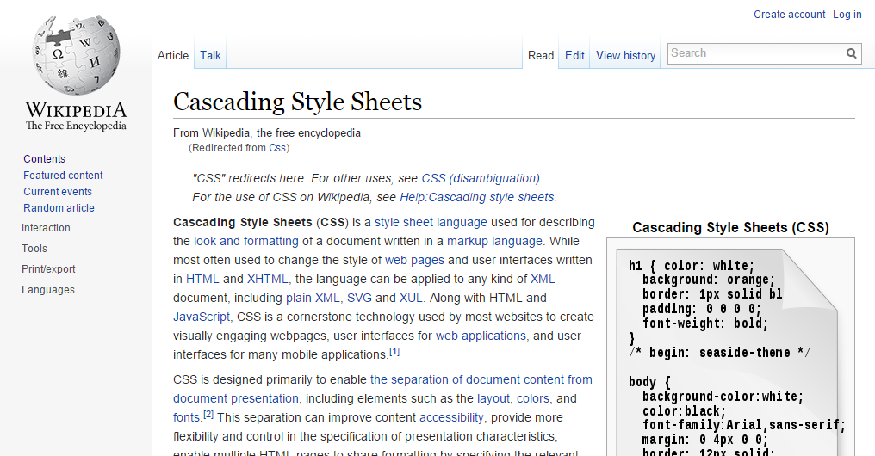The image size is (875, 456).
Task: Click 'From Wikipedia, the free encyclopedia' tagline
Action: [267, 132]
